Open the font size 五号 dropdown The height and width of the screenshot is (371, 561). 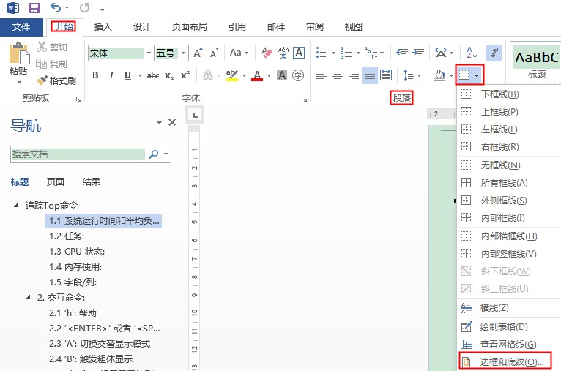tap(183, 53)
